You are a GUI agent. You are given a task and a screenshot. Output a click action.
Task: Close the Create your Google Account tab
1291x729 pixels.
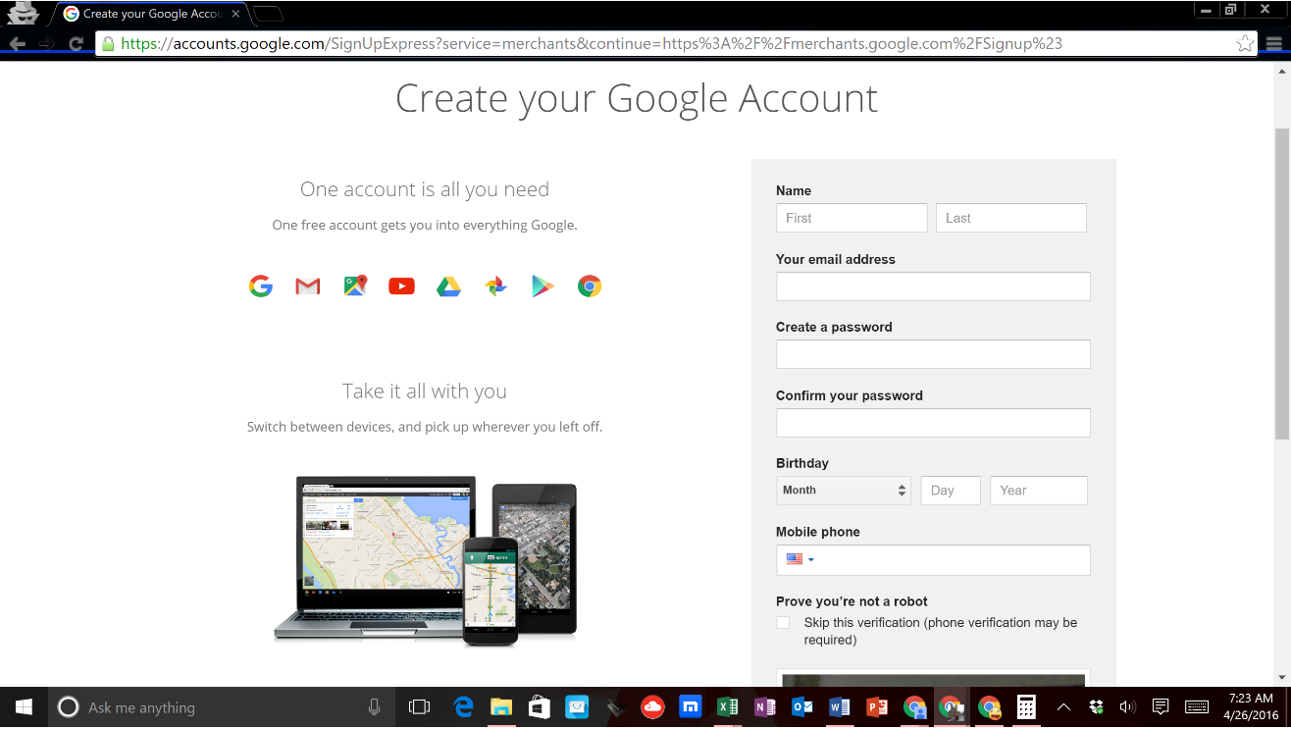[x=235, y=14]
